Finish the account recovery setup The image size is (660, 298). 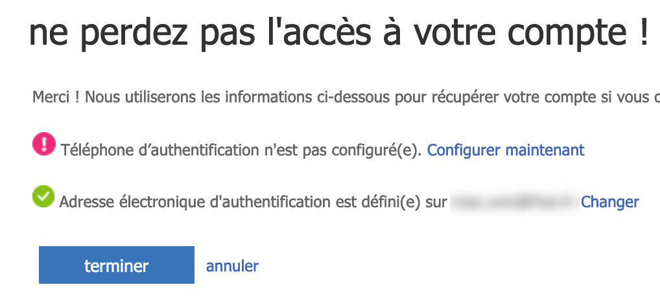click(117, 265)
